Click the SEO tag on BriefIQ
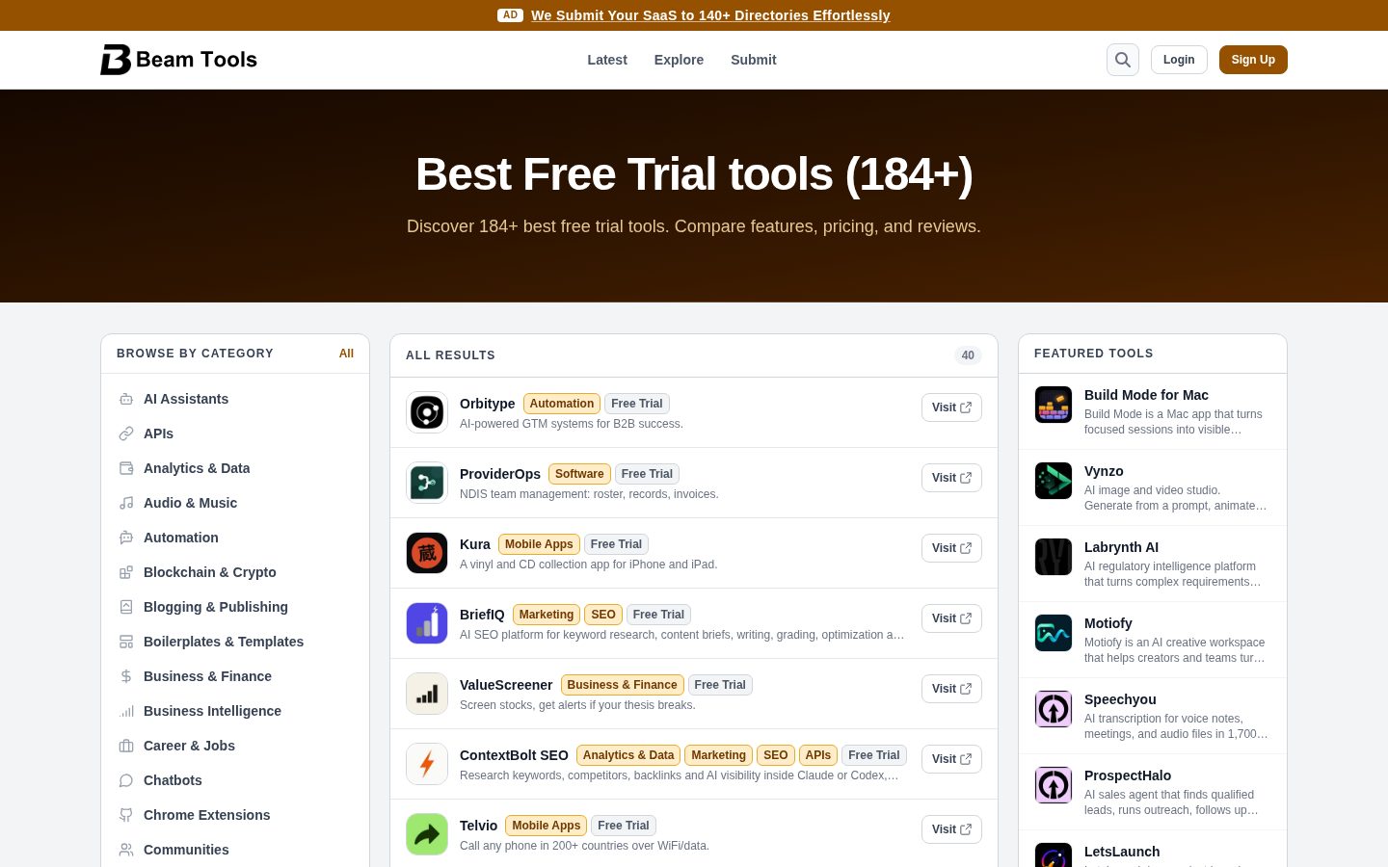This screenshot has width=1388, height=867. [x=603, y=615]
